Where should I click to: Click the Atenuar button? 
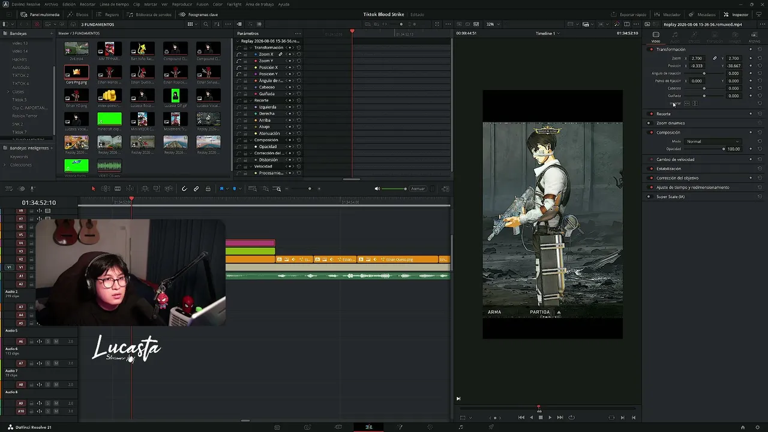coord(418,189)
